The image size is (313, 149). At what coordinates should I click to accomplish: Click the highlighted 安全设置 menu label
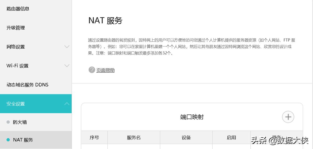point(16,104)
